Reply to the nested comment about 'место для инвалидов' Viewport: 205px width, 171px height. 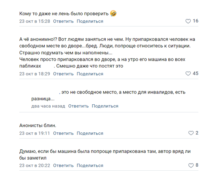click(78, 106)
